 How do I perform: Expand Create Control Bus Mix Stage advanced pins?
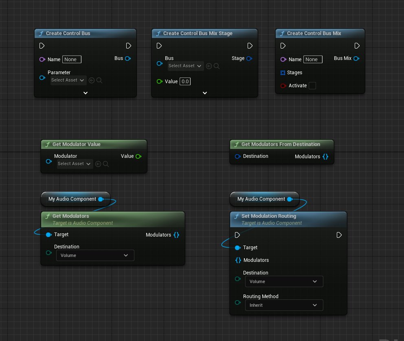205,93
